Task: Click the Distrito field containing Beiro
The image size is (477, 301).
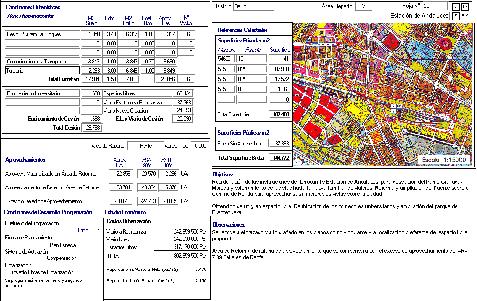Action: (254, 7)
